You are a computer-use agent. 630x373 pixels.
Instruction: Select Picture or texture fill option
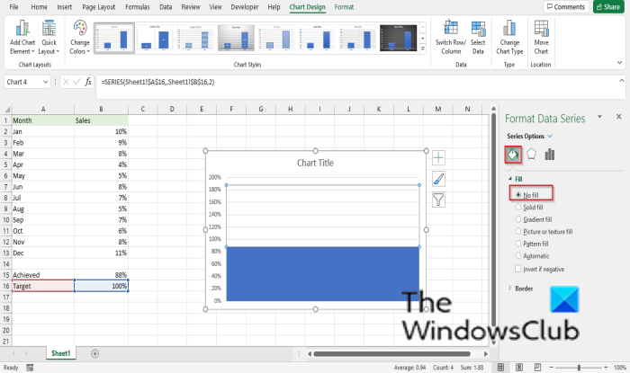[544, 231]
